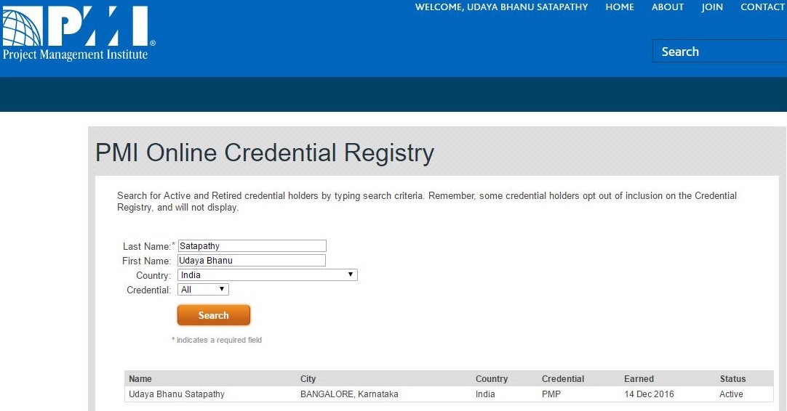Click the Credential column header in results
Viewport: 787px width, 411px height.
[563, 379]
